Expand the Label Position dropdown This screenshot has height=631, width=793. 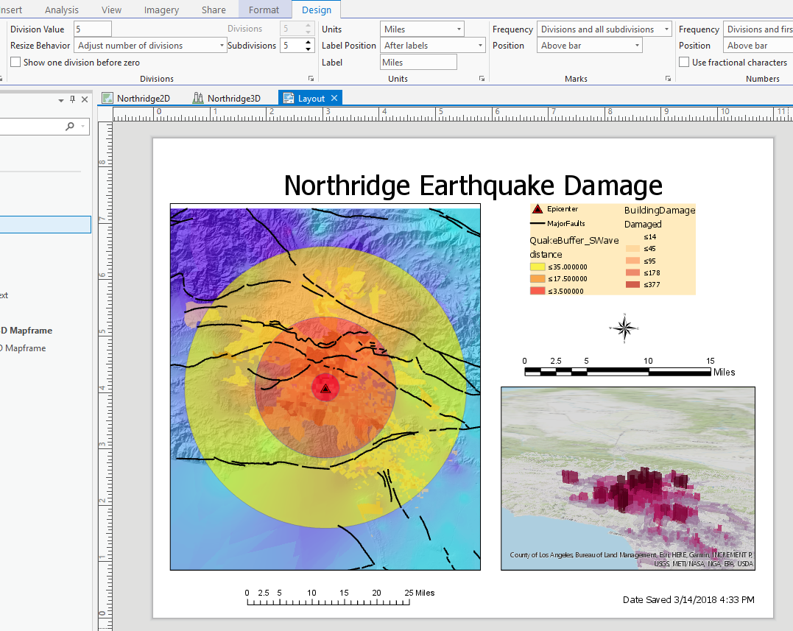[480, 46]
